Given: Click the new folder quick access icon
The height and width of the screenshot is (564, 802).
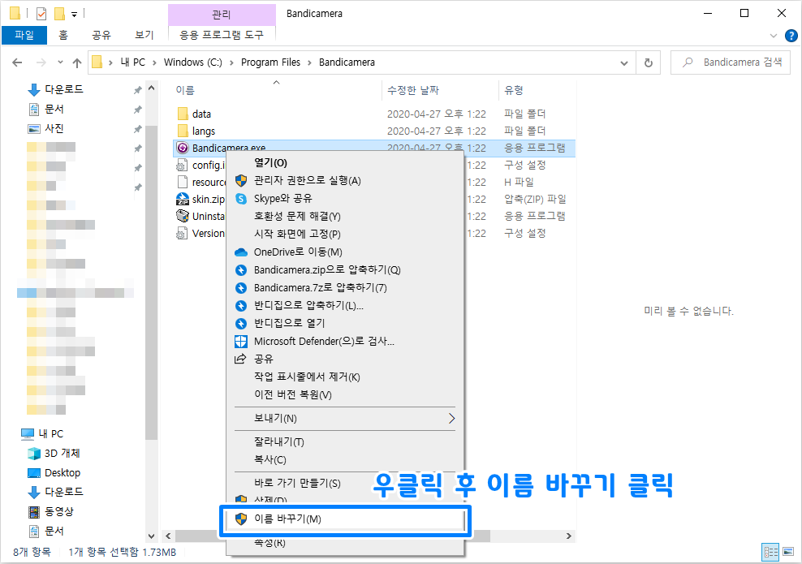Looking at the screenshot, I should tap(60, 13).
